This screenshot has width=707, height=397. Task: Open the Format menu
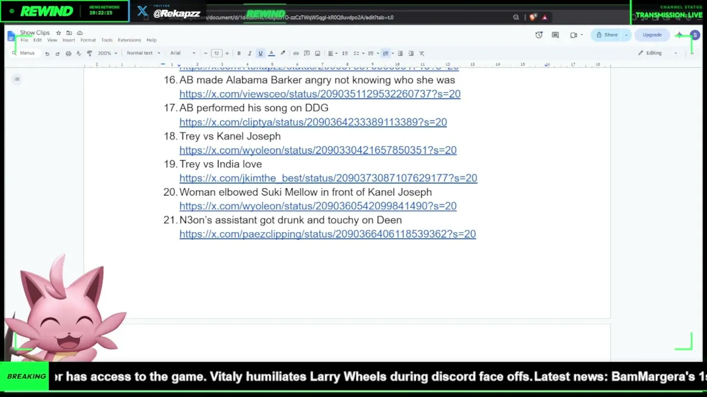click(88, 40)
